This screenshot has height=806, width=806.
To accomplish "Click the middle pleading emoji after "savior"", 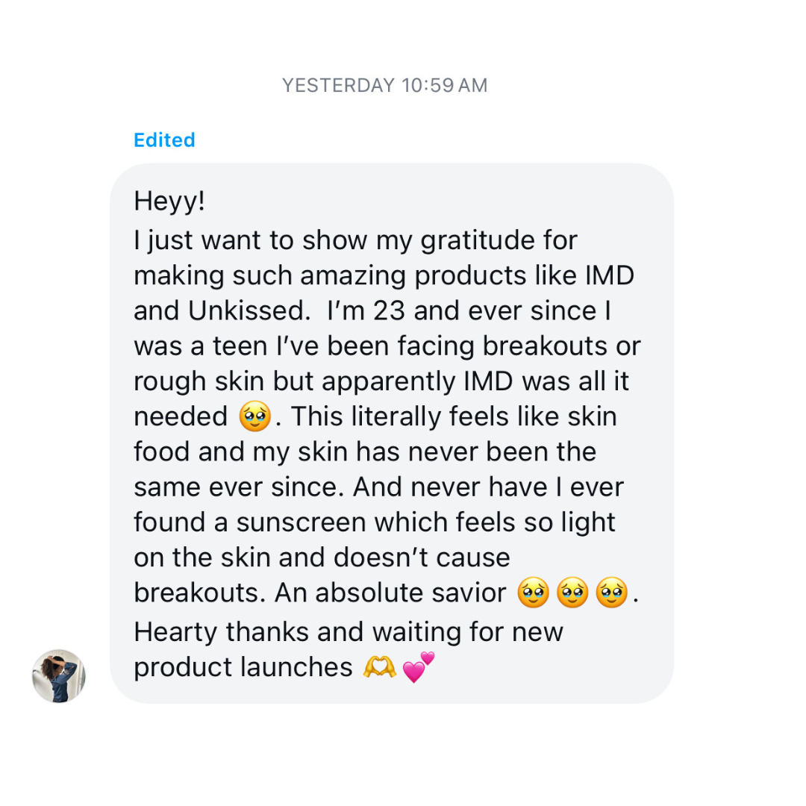I will point(572,594).
